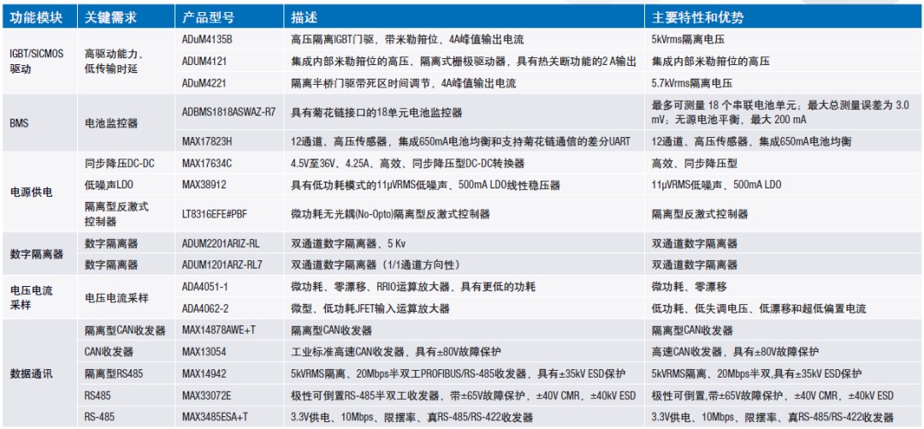Click feature 高效、同步降压型

coord(694,164)
